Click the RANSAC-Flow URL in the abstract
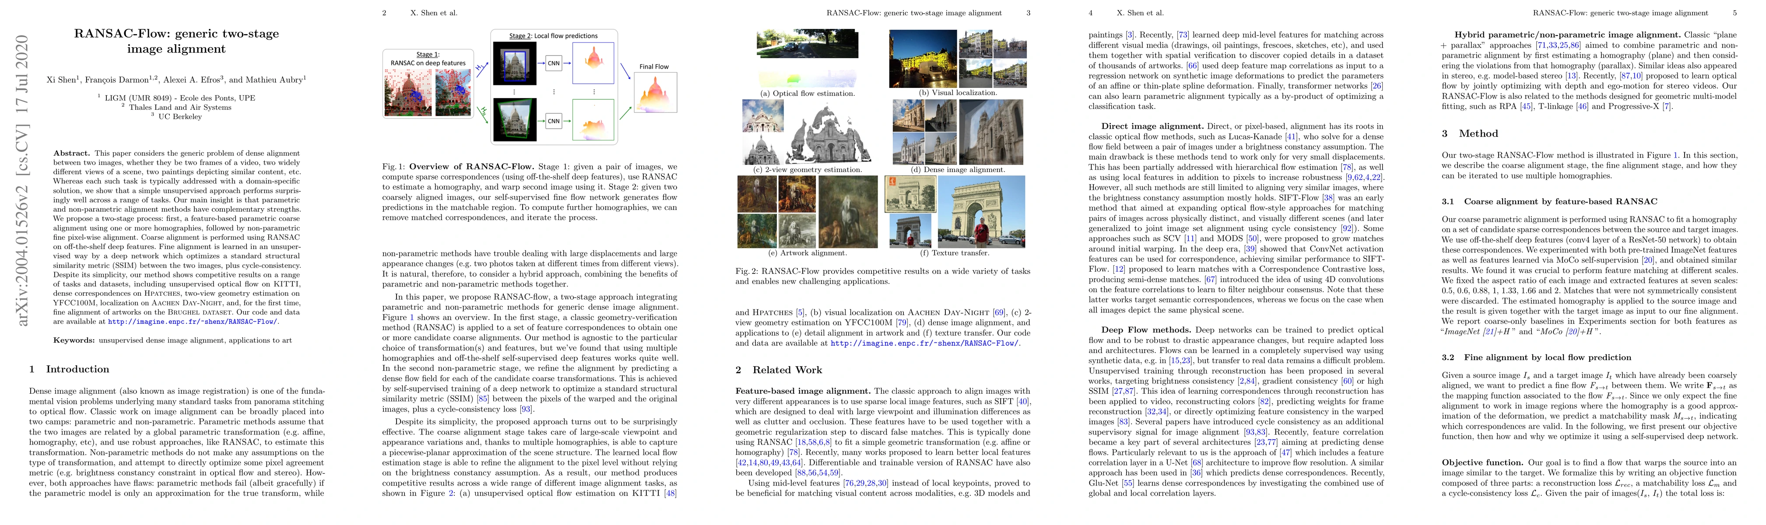 click(x=193, y=322)
